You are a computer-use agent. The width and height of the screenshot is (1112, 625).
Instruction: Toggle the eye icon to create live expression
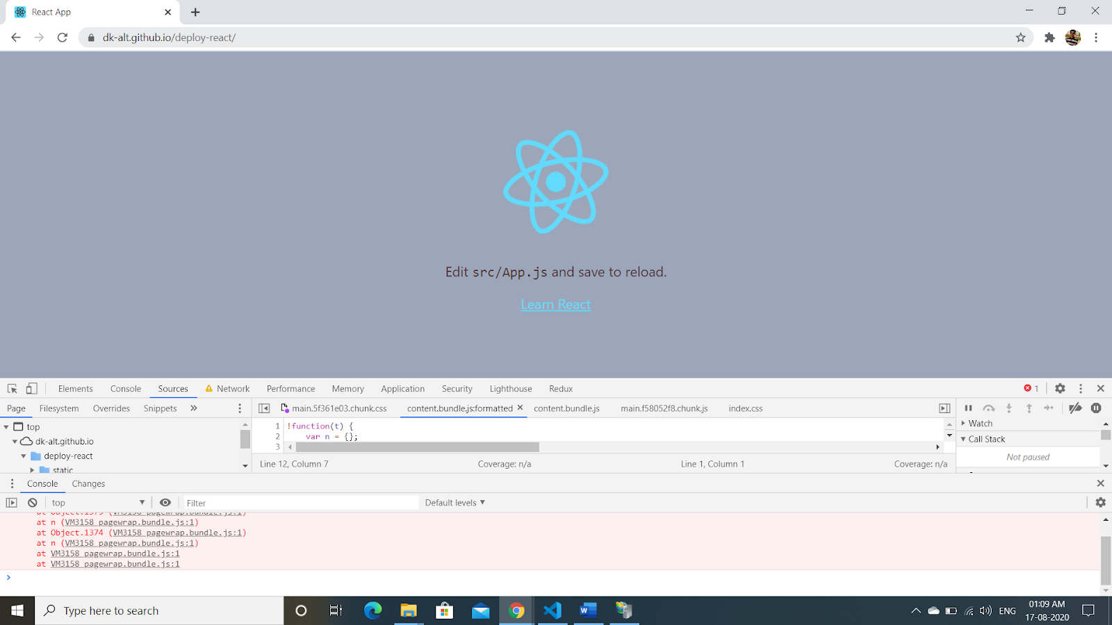click(x=165, y=502)
